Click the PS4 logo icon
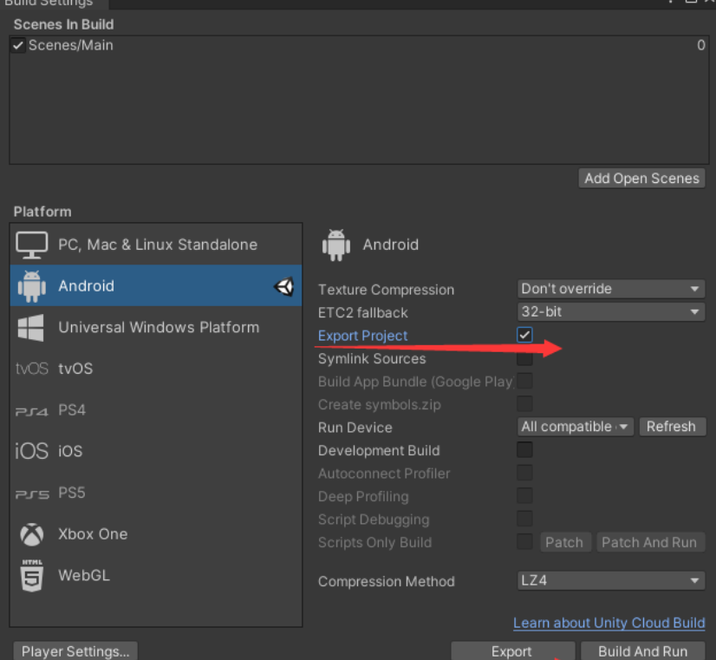Screen dimensions: 716x660 pos(31,412)
